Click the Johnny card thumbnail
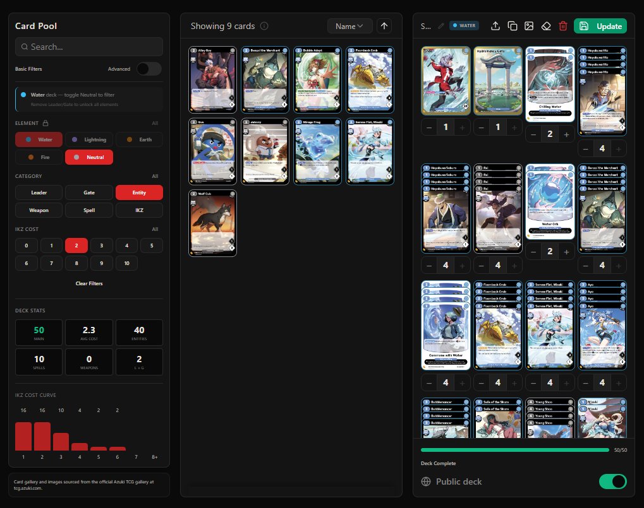The image size is (644, 508). tap(265, 151)
